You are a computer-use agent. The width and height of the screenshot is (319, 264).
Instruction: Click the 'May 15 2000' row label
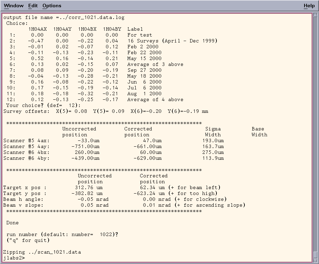pyautogui.click(x=144, y=59)
